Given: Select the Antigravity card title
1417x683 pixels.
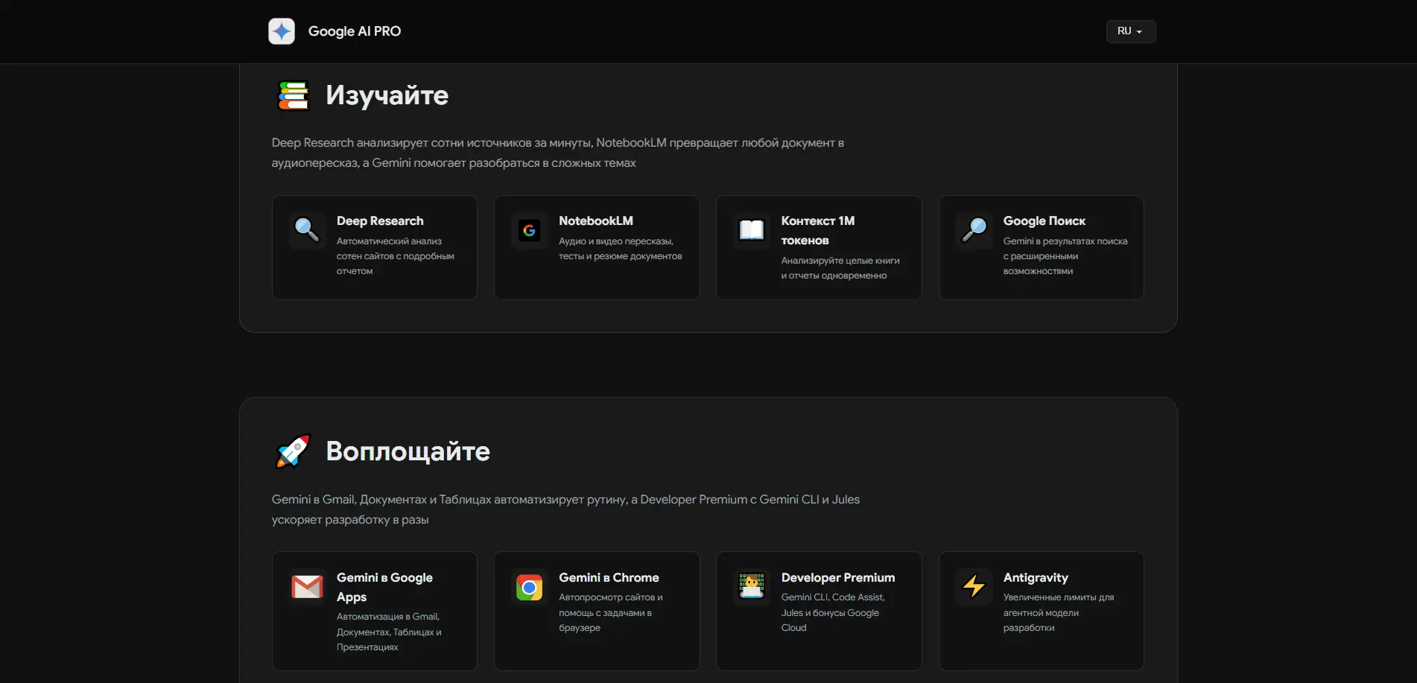Looking at the screenshot, I should (1036, 578).
